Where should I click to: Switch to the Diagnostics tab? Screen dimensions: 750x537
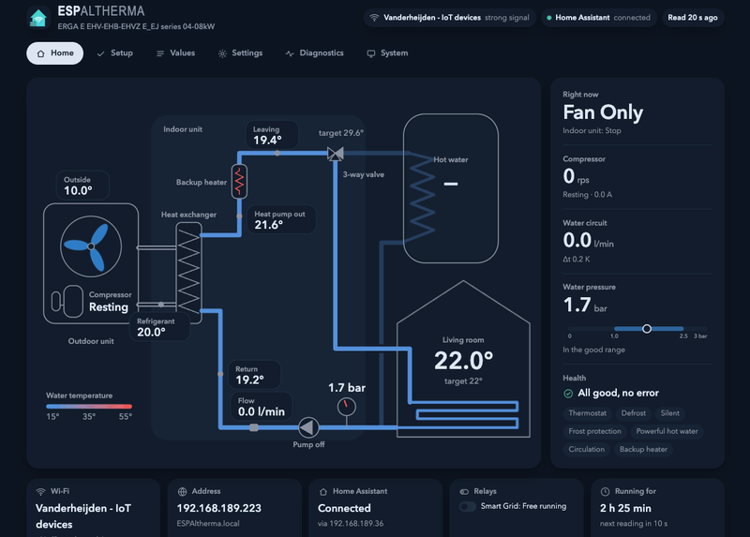tap(315, 53)
